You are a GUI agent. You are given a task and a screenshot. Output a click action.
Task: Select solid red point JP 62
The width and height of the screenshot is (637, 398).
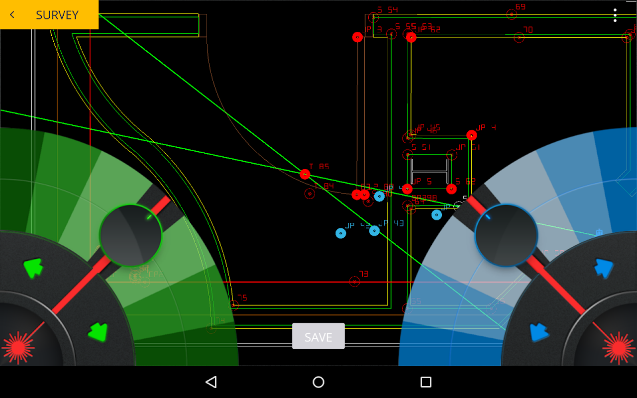point(411,37)
